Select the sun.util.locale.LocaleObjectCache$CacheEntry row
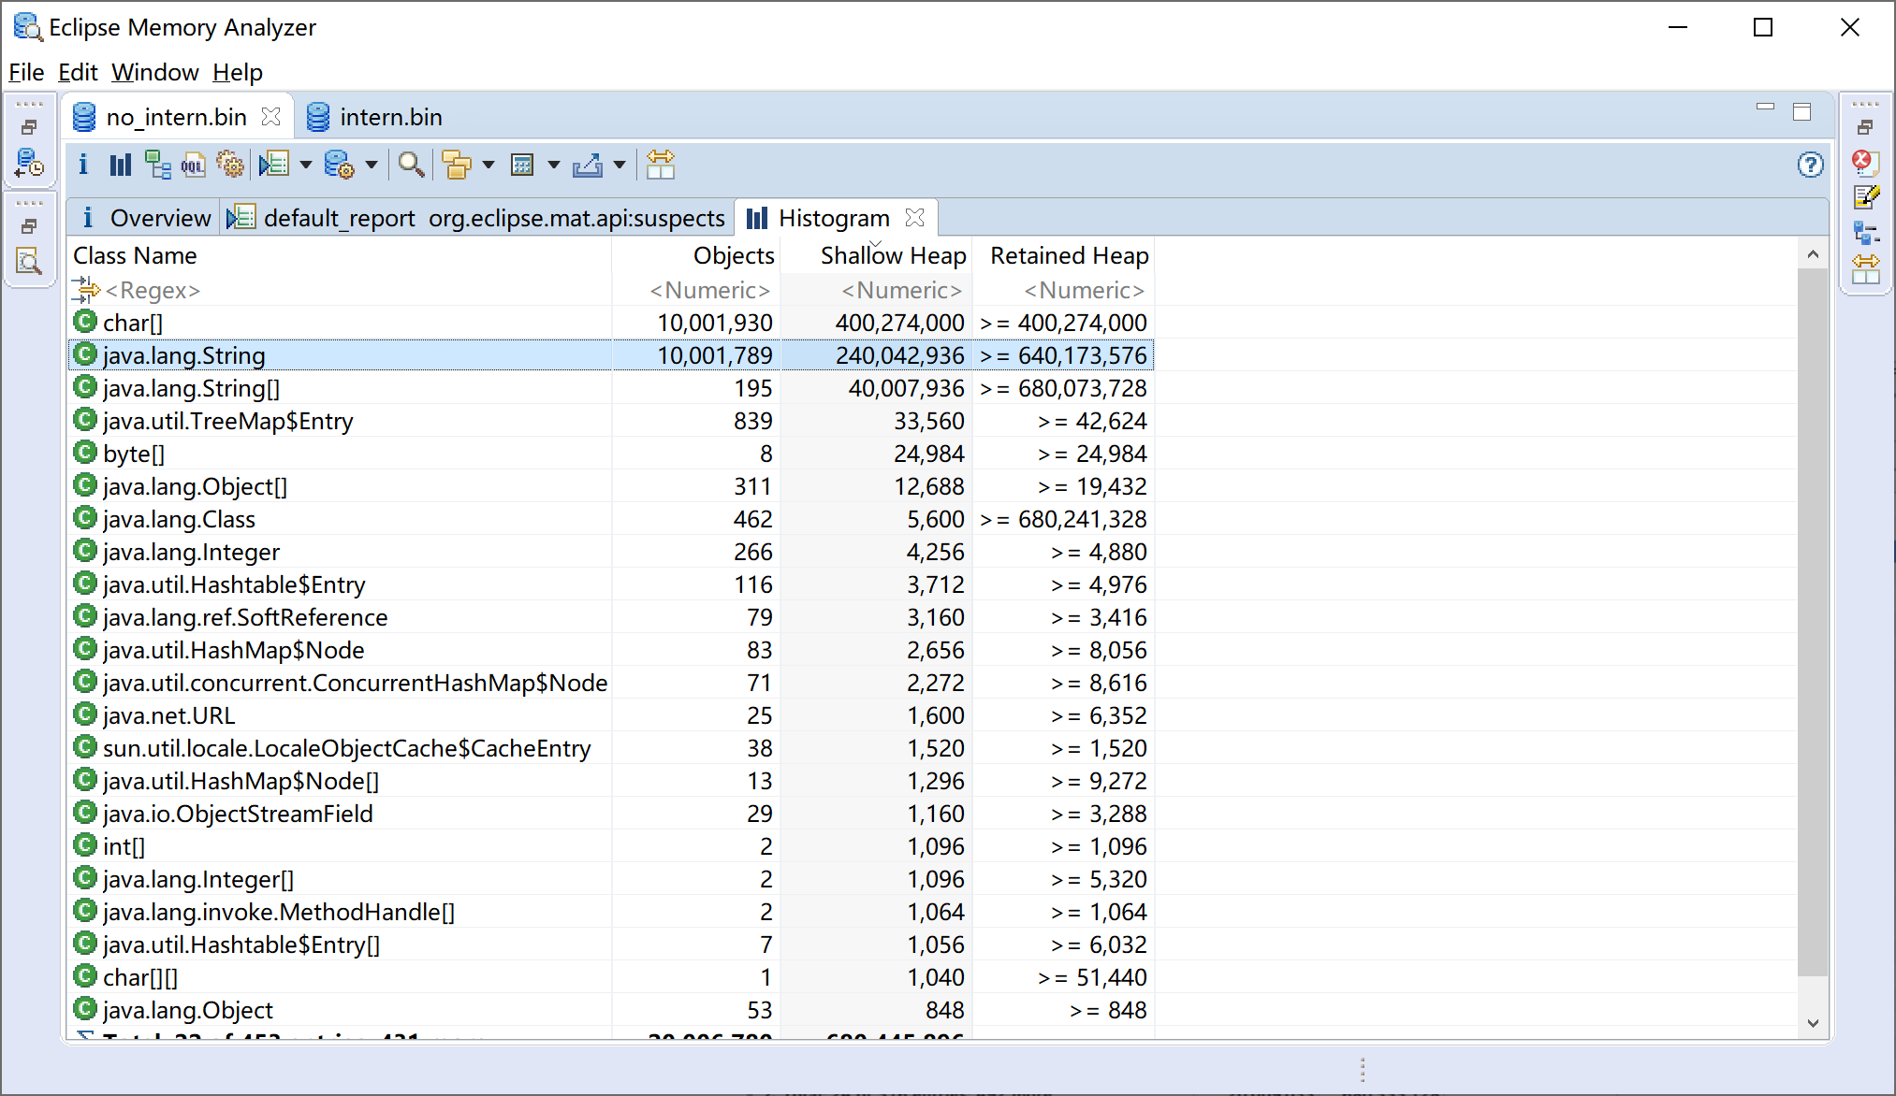The height and width of the screenshot is (1096, 1896). pyautogui.click(x=611, y=748)
